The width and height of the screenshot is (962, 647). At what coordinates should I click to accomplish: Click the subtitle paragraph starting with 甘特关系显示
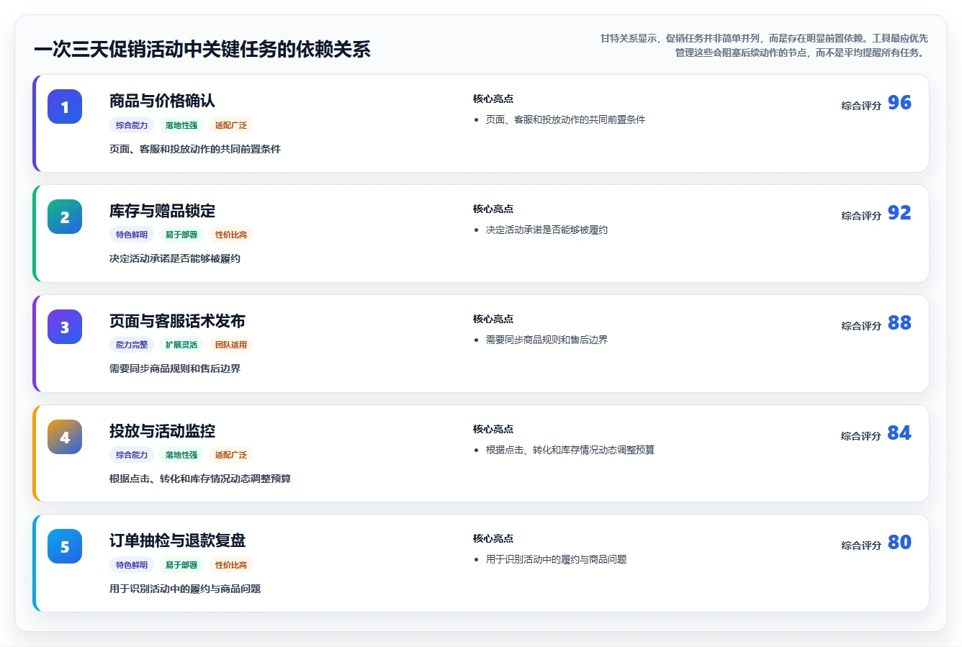tap(764, 45)
